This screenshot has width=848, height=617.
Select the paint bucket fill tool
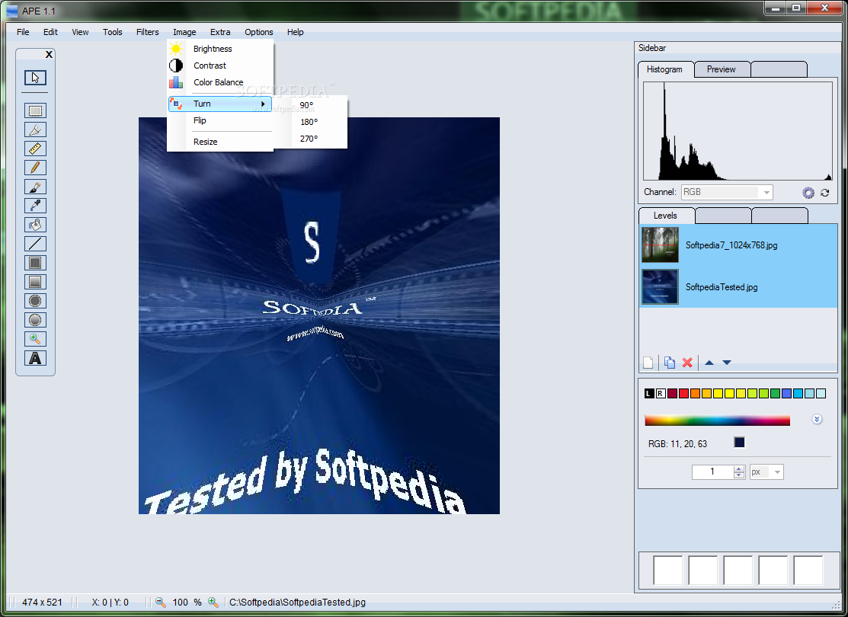tap(35, 225)
